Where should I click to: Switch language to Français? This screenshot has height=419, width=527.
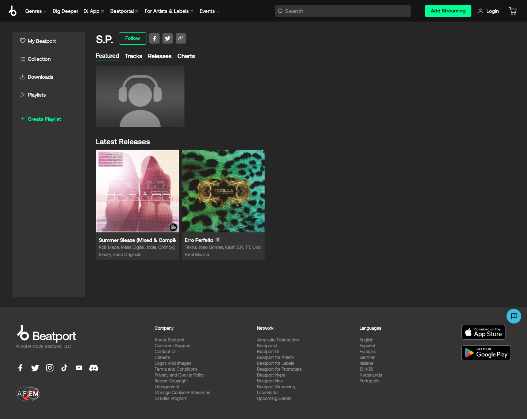tap(367, 352)
